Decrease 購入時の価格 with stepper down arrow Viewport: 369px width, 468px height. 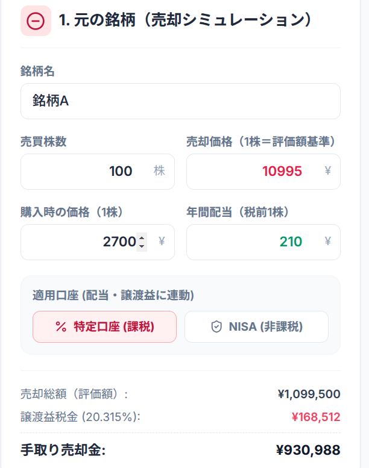(x=142, y=246)
